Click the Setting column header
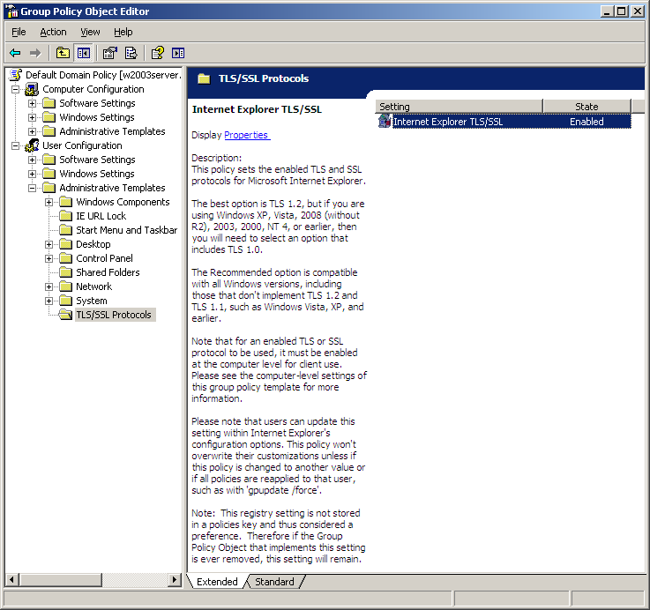Image resolution: width=650 pixels, height=610 pixels. pos(459,107)
